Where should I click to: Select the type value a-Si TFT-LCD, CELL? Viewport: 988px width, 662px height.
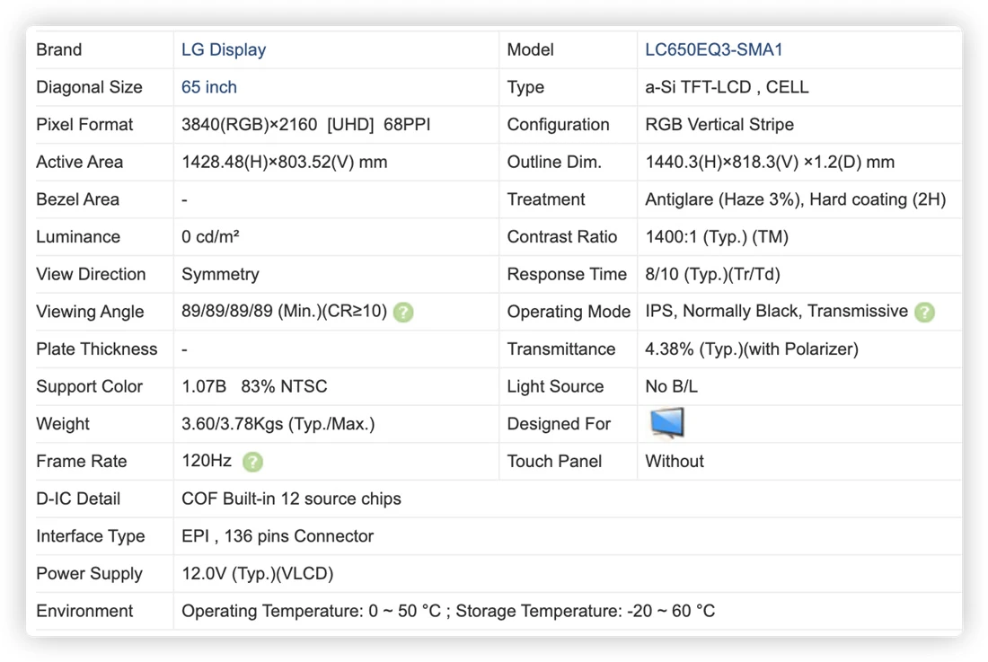pos(727,87)
